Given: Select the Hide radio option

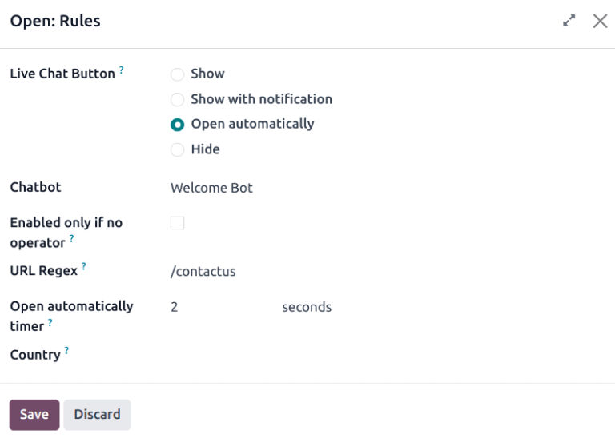Looking at the screenshot, I should 178,150.
